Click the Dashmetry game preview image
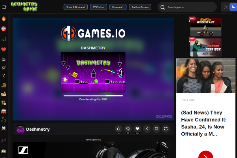This screenshot has height=158, width=237. point(93,72)
